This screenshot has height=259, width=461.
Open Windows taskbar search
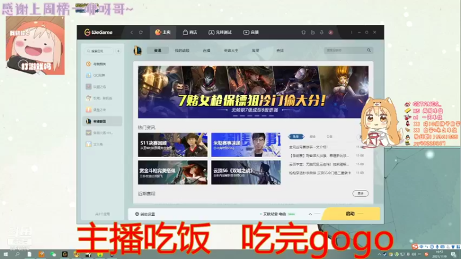click(17, 254)
